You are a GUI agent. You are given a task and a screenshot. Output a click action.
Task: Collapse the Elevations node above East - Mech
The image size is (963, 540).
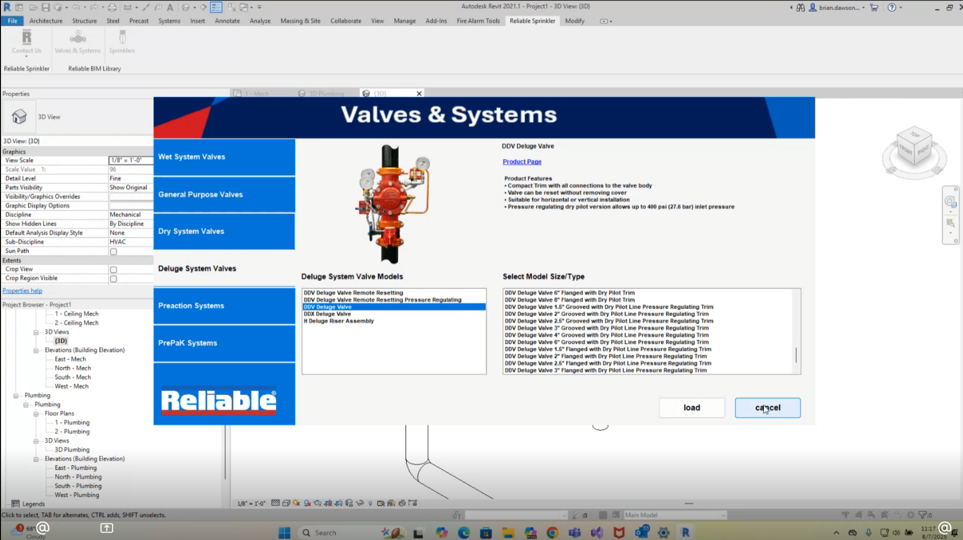(36, 351)
